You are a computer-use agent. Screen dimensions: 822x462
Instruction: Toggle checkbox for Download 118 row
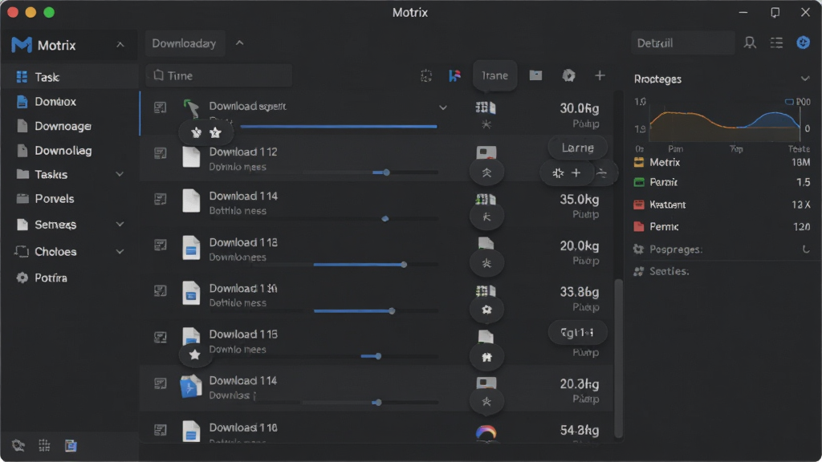point(161,245)
